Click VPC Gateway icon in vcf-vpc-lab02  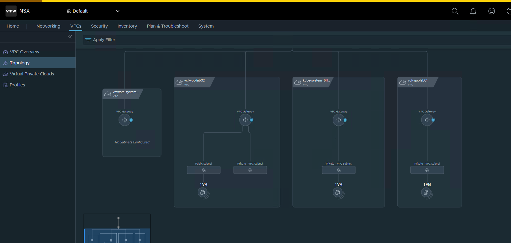click(x=245, y=120)
